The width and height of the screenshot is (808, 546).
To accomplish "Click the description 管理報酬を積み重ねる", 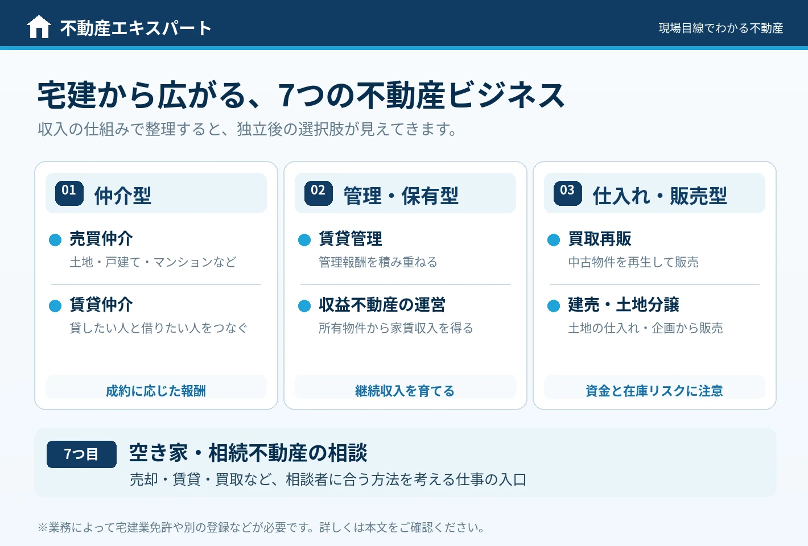I will (378, 262).
